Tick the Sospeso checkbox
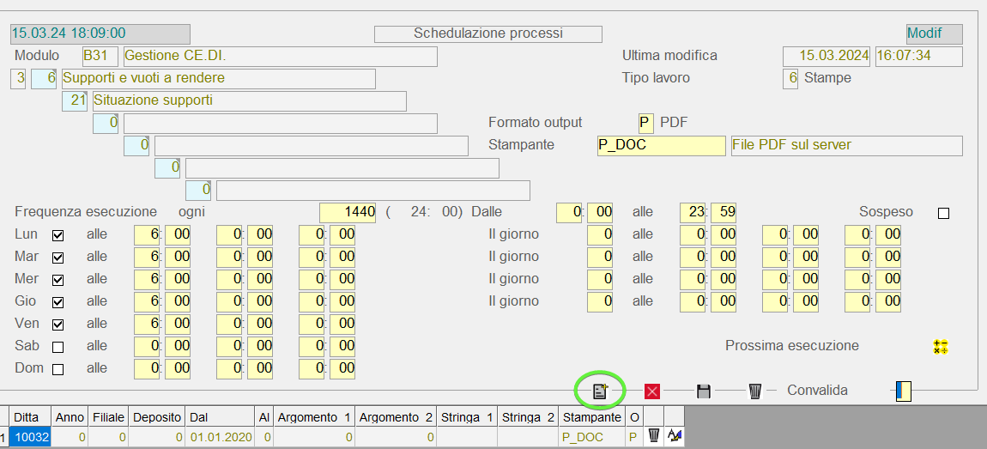This screenshot has height=449, width=987. [x=943, y=213]
